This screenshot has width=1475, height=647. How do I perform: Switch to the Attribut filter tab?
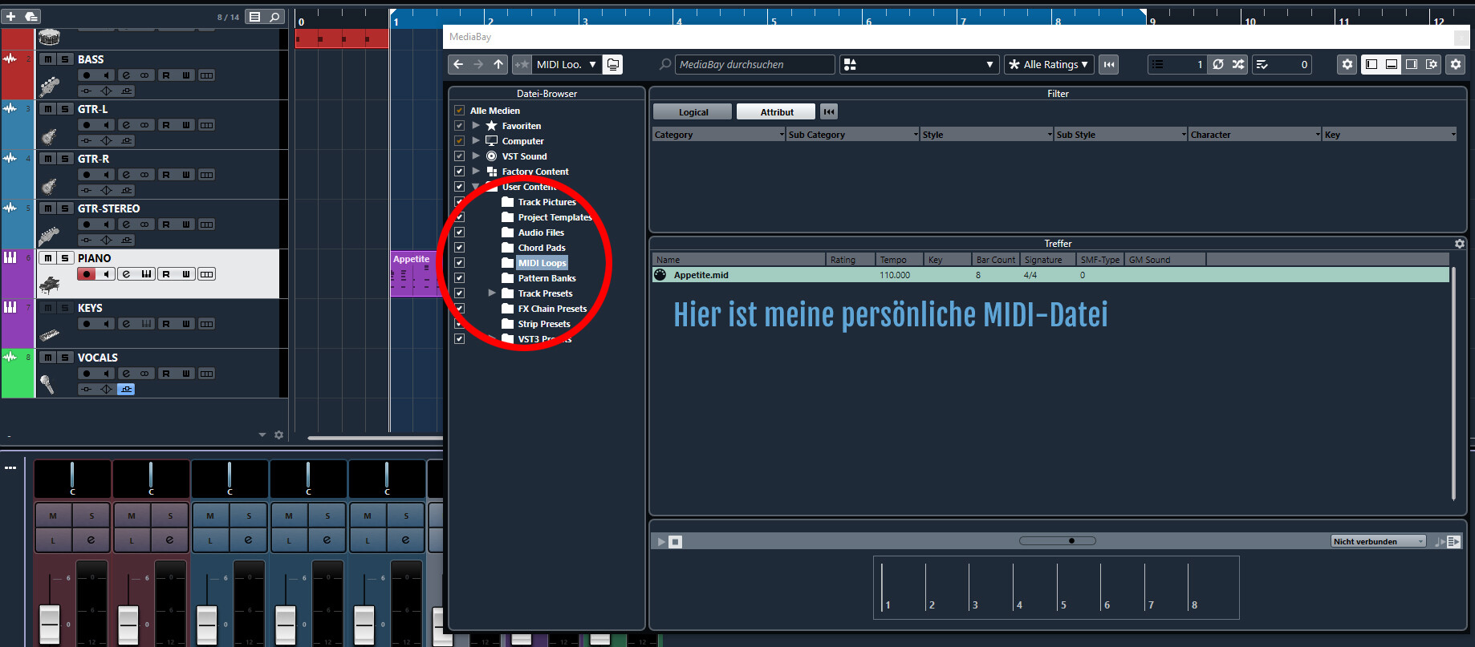777,112
